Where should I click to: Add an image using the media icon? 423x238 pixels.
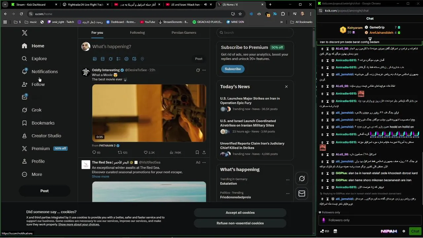(95, 59)
